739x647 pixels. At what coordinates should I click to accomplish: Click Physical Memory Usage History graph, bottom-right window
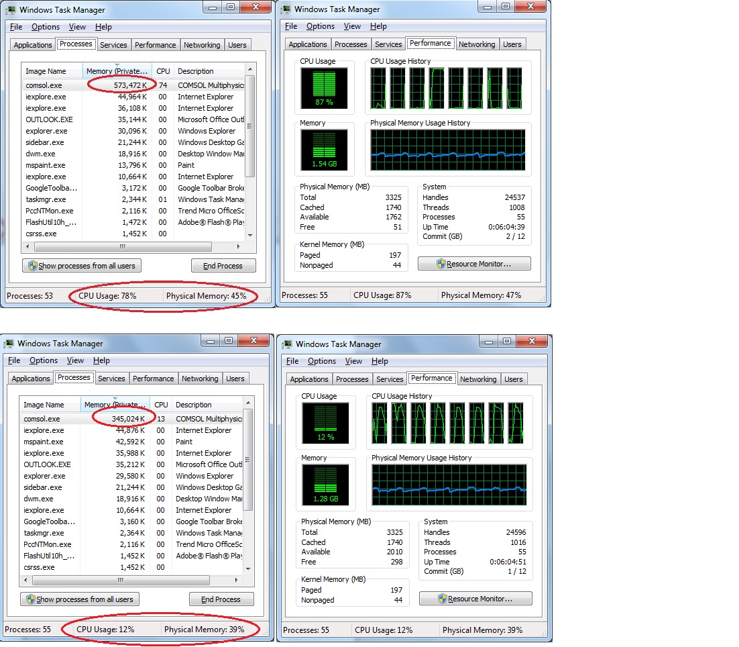pos(449,485)
